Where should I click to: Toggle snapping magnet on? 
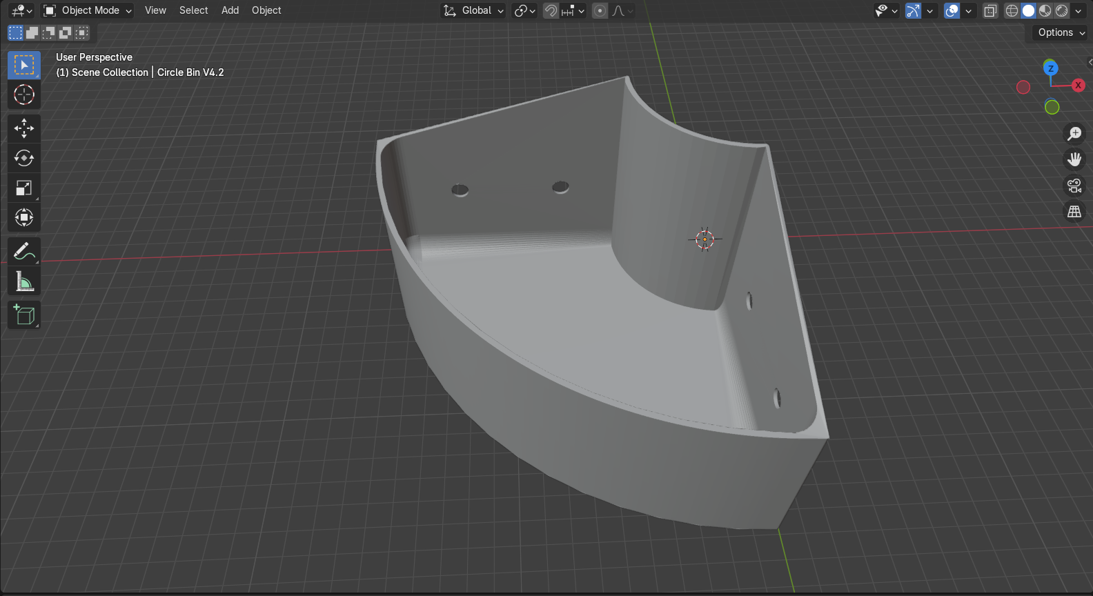point(551,10)
